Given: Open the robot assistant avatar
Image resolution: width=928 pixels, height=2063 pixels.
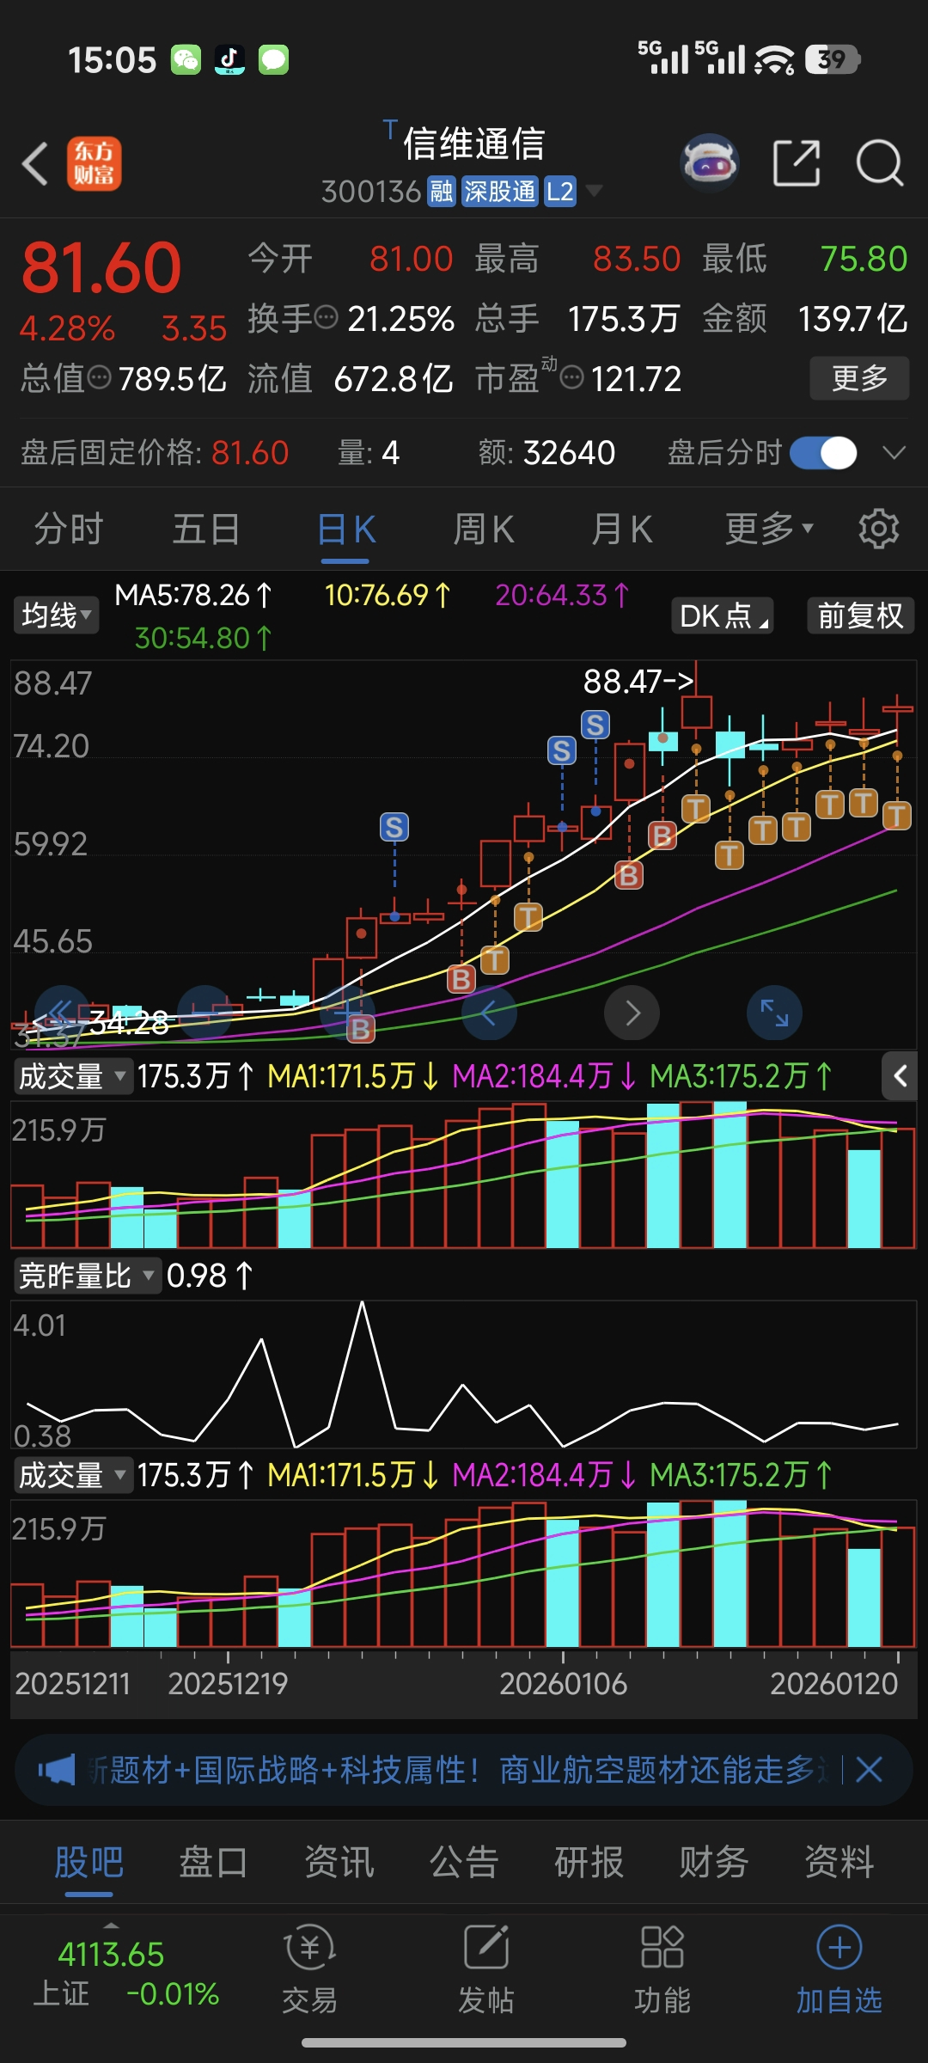Looking at the screenshot, I should click(710, 162).
